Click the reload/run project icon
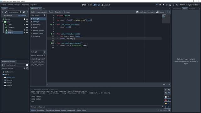The width and height of the screenshot is (201, 113). (x=157, y=5)
